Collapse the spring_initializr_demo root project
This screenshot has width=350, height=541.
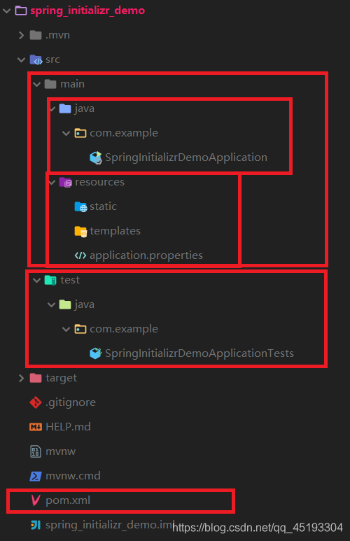6,10
